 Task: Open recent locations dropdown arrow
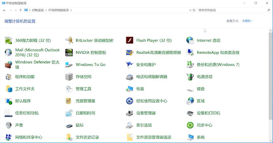[x=16, y=10]
